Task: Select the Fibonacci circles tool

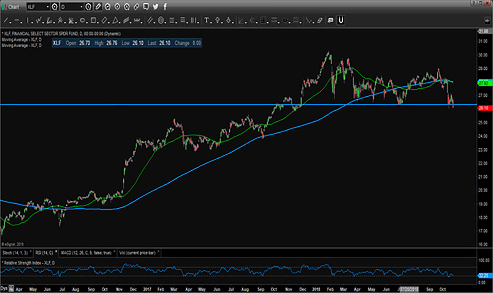Action: (x=161, y=20)
